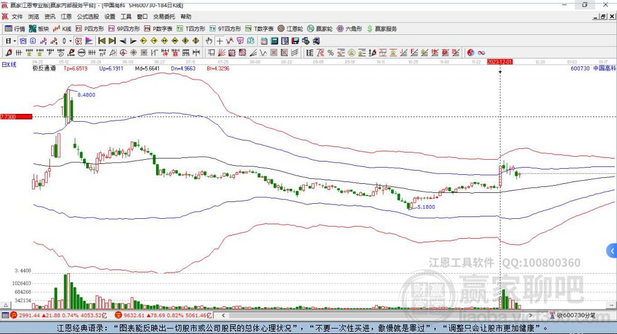Open the 收600730分笔 tick panel
Image resolution: width=617 pixels, height=334 pixels.
tap(573, 315)
